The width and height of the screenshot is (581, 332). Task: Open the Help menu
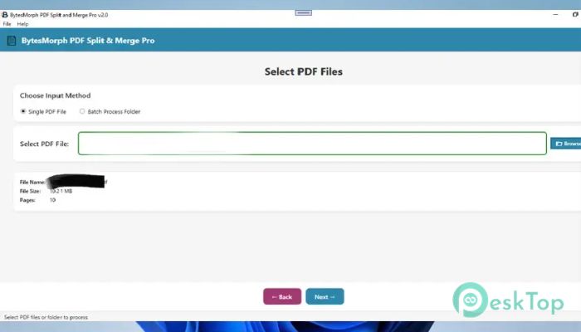point(22,24)
